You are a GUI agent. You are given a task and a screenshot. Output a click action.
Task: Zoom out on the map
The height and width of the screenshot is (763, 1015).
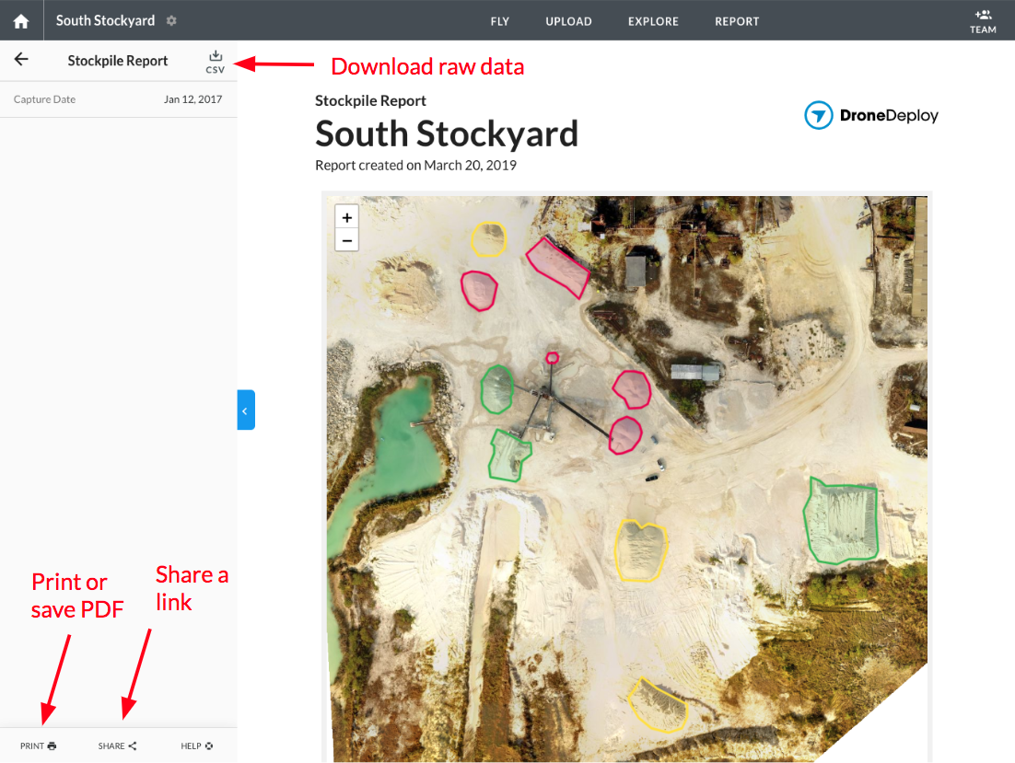pyautogui.click(x=347, y=240)
